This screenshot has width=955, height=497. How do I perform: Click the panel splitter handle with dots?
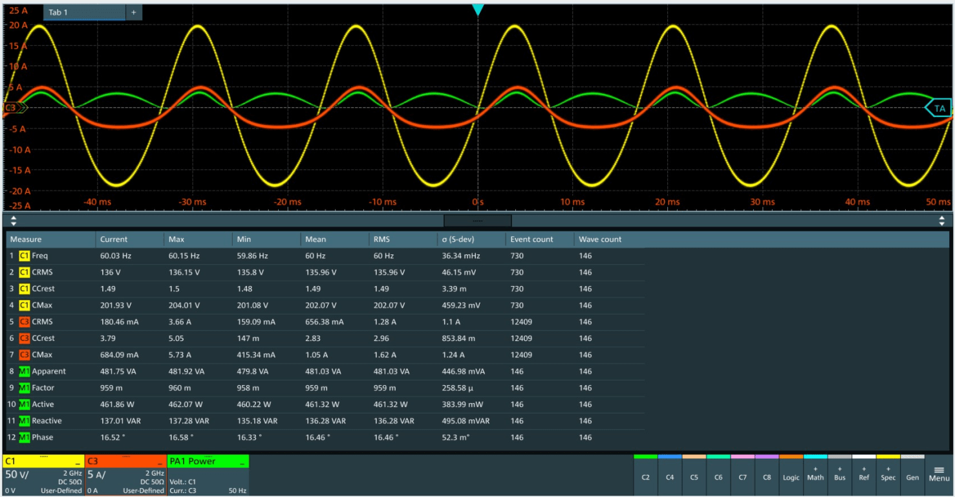coord(478,221)
